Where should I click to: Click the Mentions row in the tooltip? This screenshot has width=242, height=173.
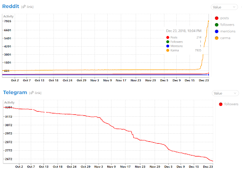184,46
